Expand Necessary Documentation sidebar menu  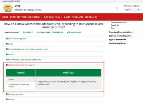121,32
